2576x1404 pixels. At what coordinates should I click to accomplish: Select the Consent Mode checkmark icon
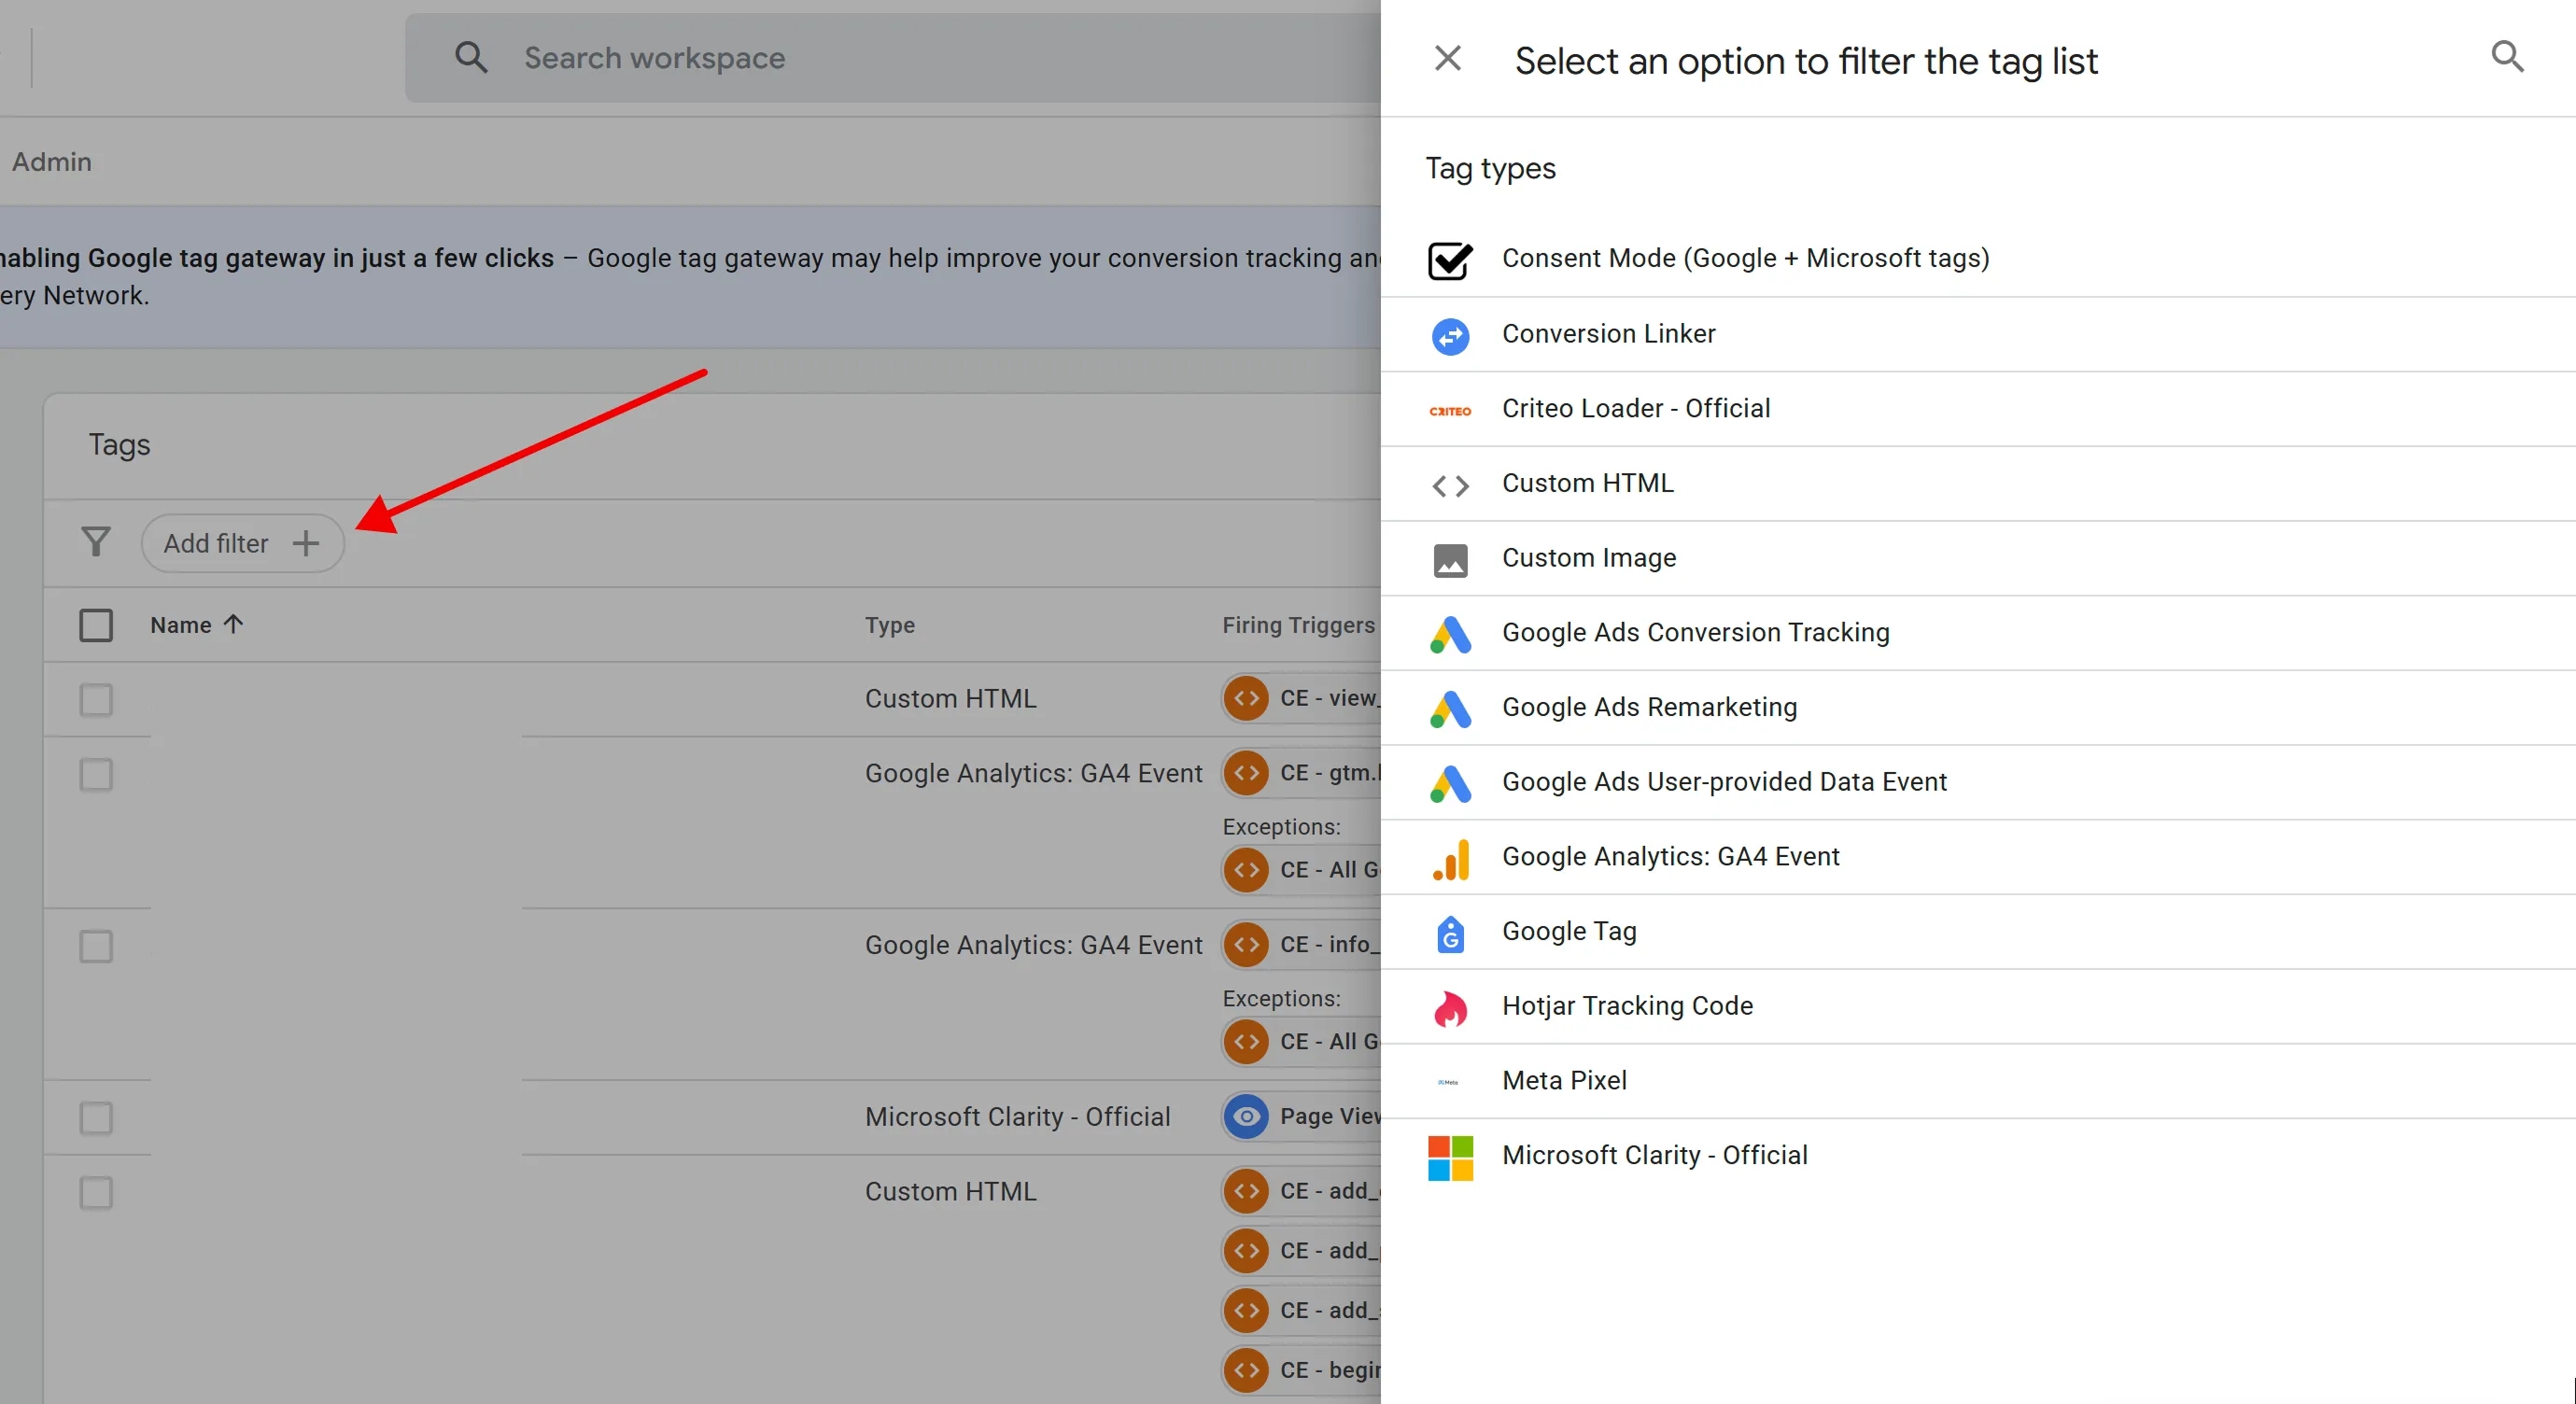tap(1450, 260)
